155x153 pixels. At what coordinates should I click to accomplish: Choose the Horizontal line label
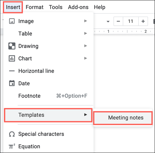click(36, 71)
